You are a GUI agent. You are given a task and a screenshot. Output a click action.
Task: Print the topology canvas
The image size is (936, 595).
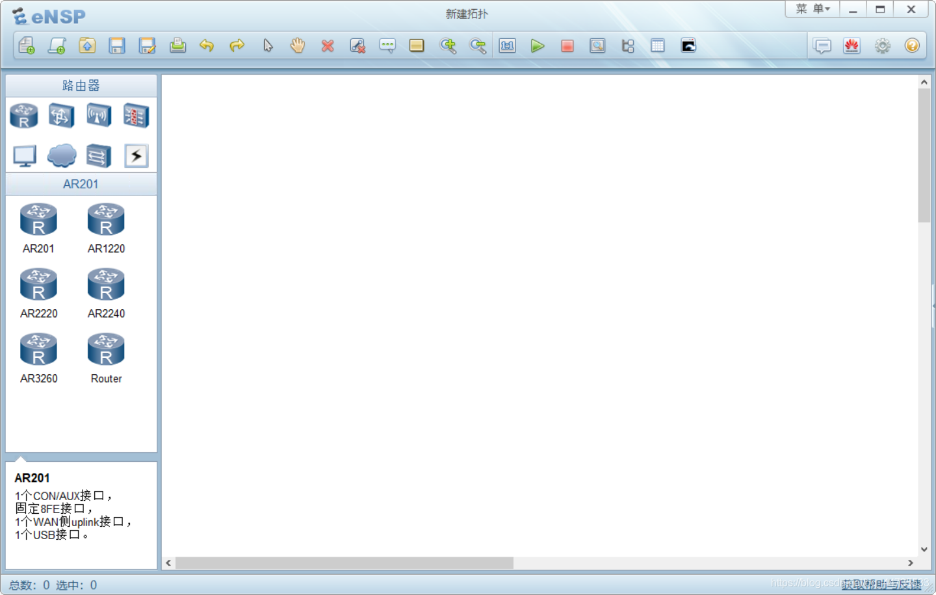click(x=177, y=45)
